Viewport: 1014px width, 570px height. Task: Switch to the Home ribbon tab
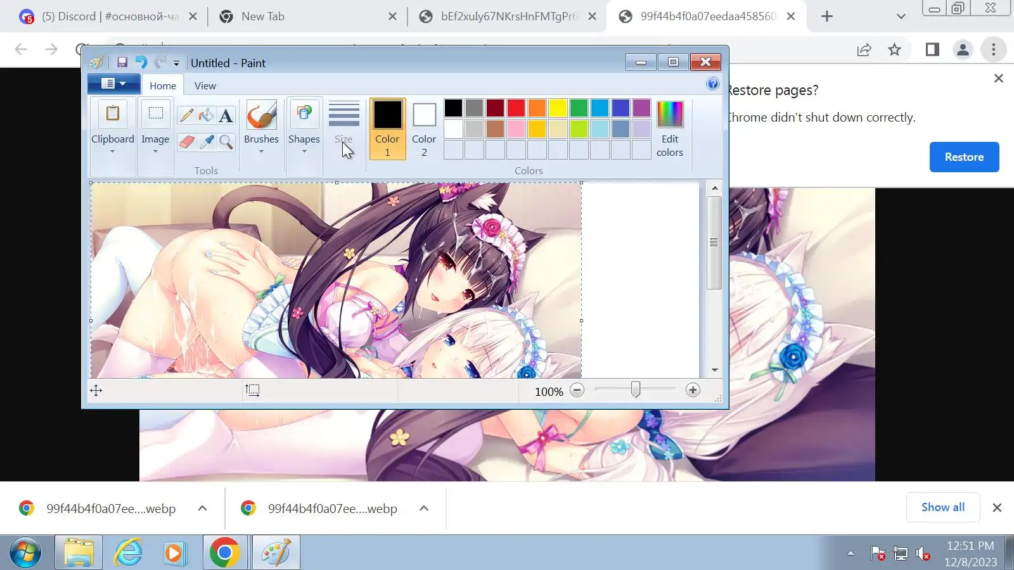(x=163, y=85)
